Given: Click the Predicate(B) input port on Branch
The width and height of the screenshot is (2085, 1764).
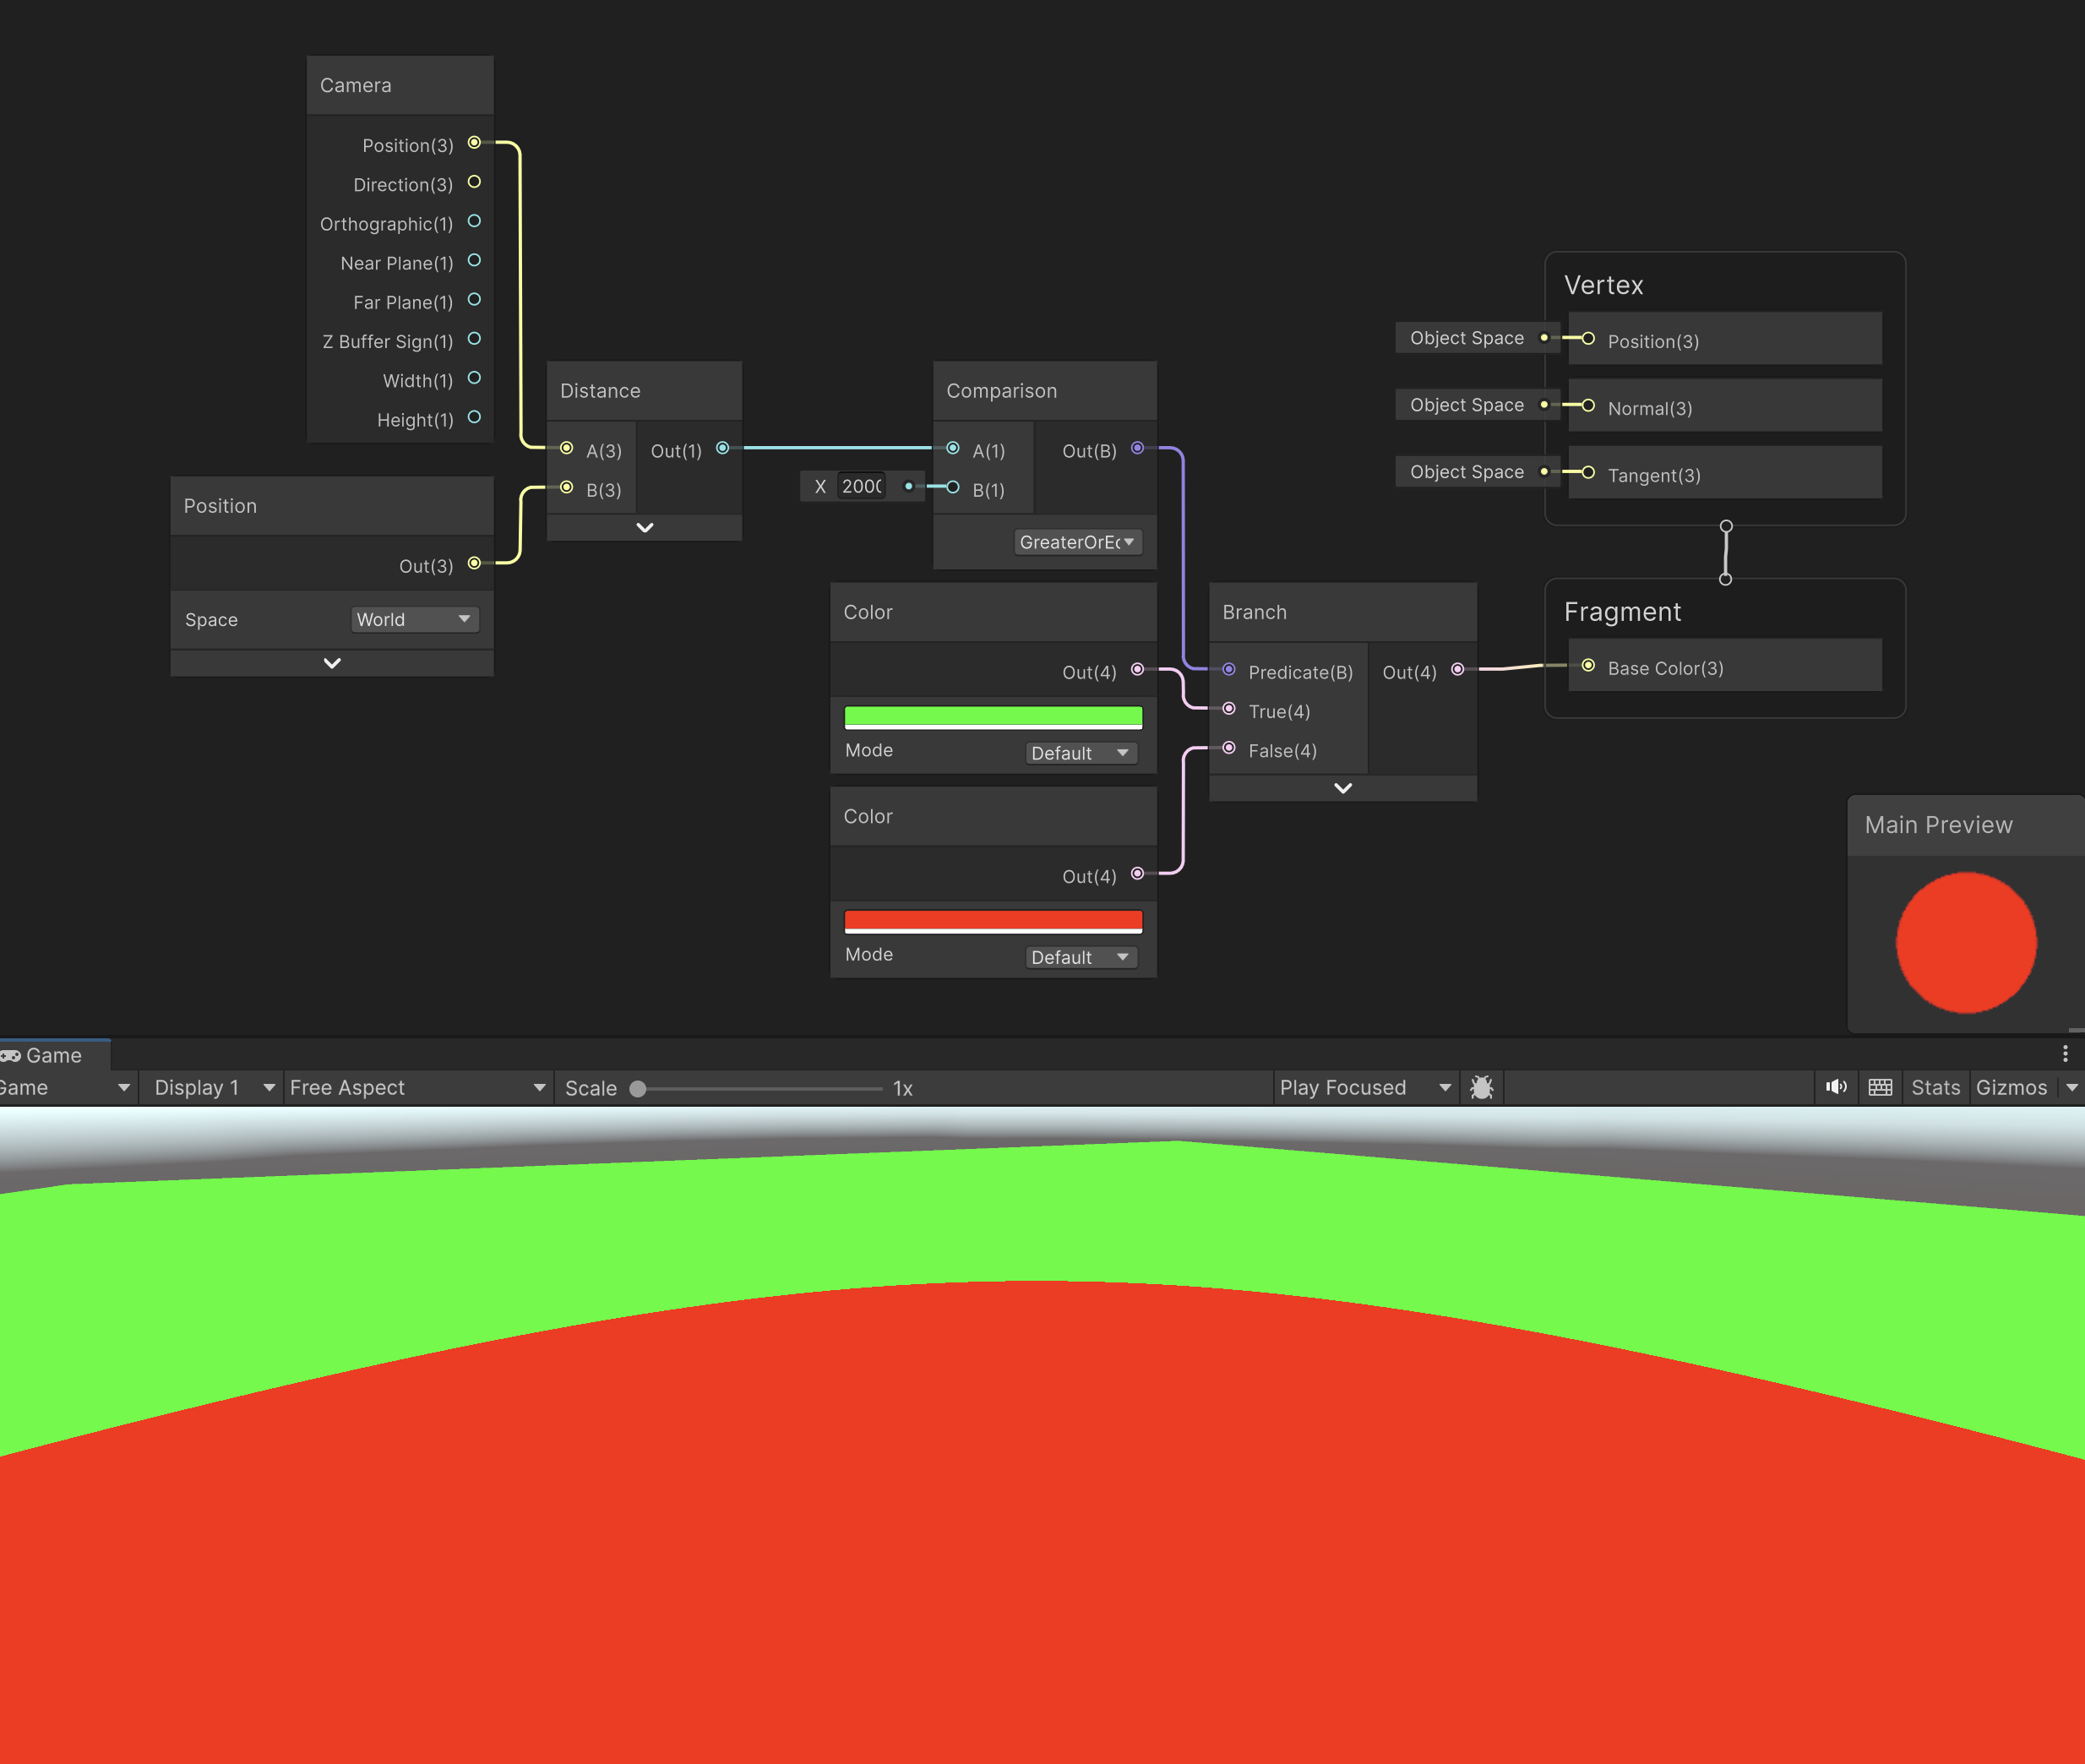Looking at the screenshot, I should click(1229, 670).
